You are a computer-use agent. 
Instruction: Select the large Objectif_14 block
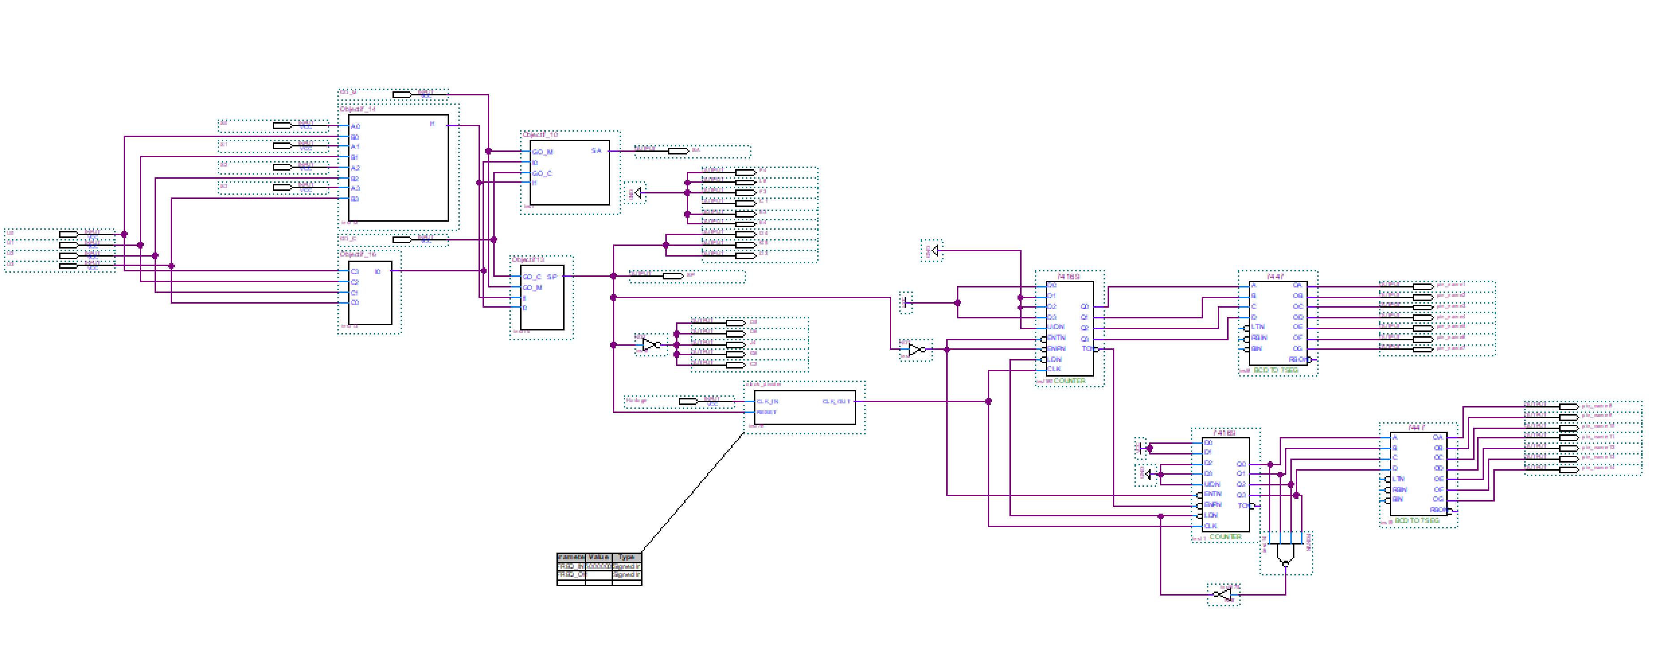coord(398,168)
